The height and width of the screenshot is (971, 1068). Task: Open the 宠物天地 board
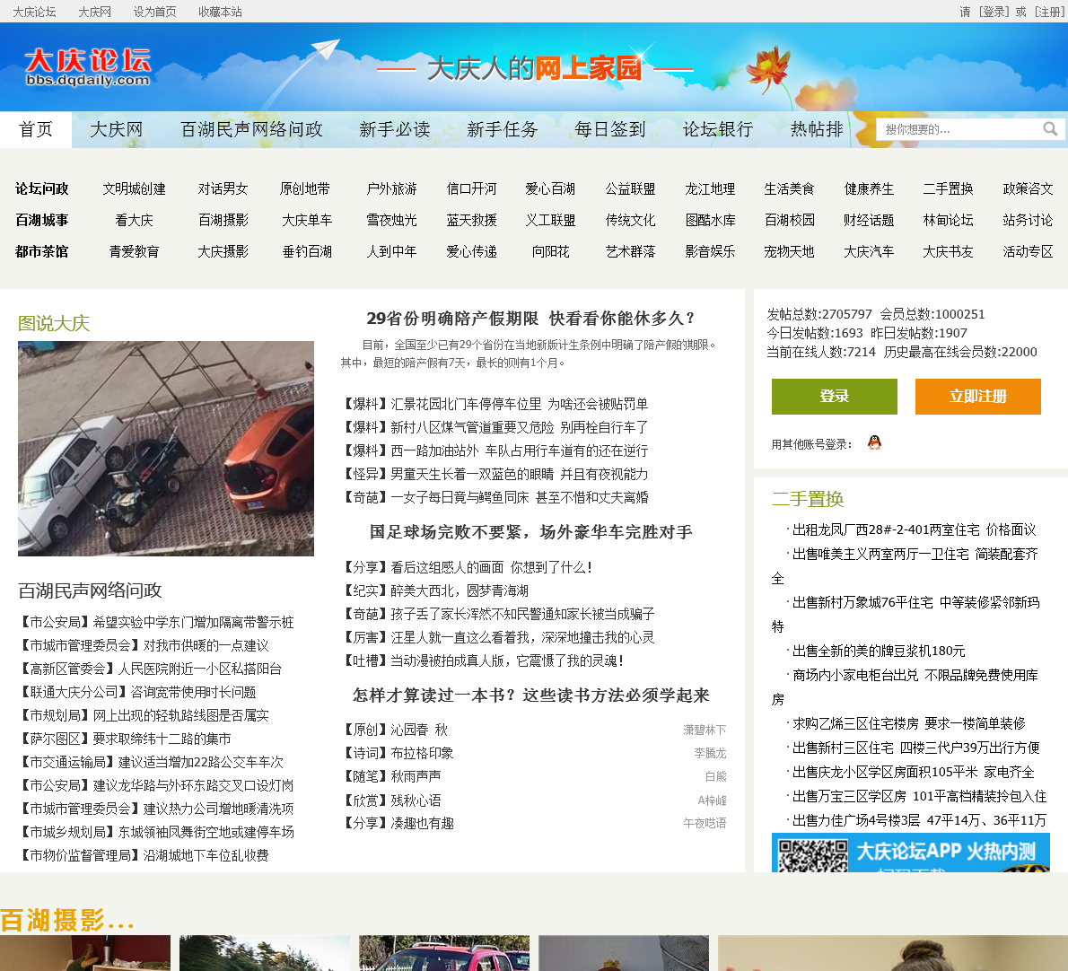789,251
